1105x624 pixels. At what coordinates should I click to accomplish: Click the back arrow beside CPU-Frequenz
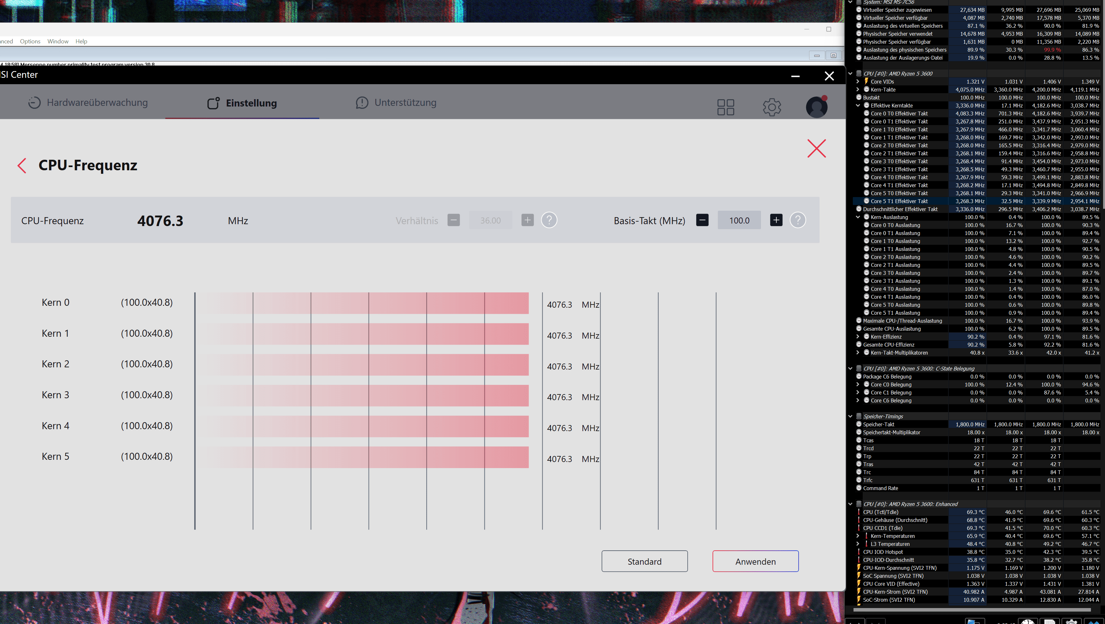[22, 166]
